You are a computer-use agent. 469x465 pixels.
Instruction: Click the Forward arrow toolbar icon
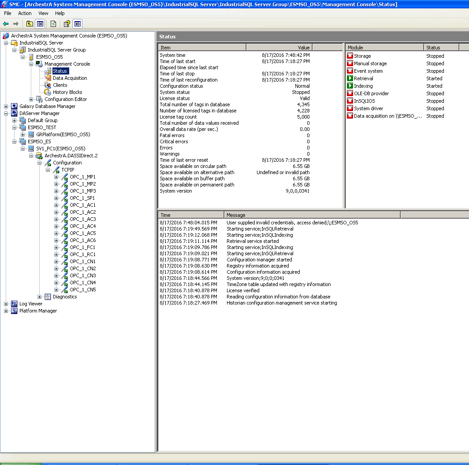[15, 24]
